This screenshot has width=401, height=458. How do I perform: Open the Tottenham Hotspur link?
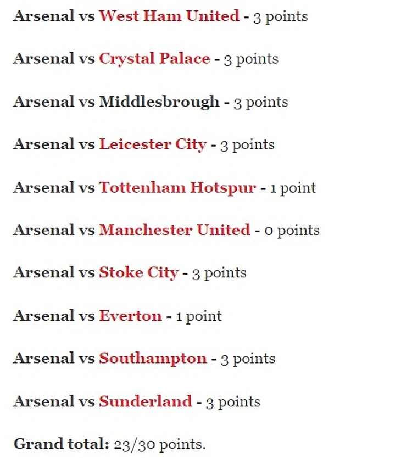[177, 187]
